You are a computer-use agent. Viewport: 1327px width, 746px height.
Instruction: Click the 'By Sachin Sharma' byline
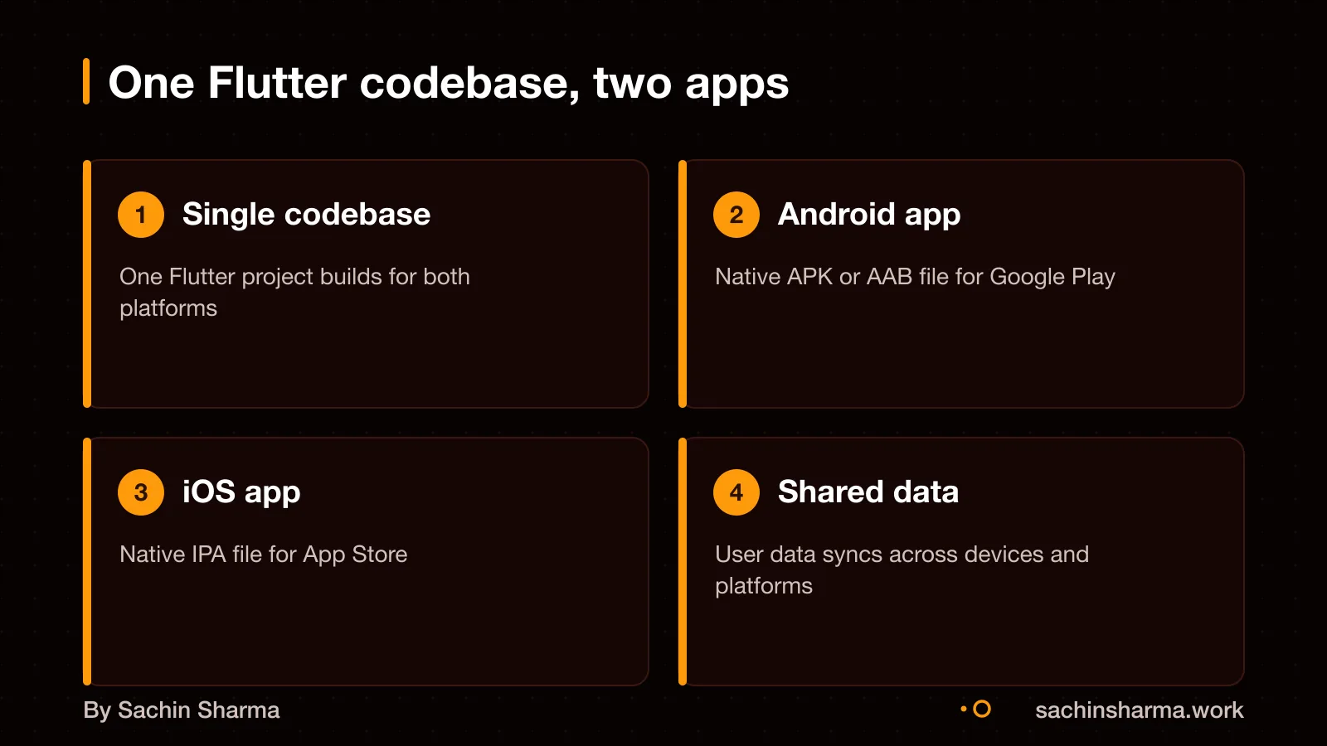(182, 710)
